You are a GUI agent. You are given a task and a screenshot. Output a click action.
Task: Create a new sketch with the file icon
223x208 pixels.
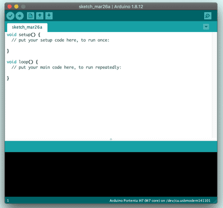31,16
